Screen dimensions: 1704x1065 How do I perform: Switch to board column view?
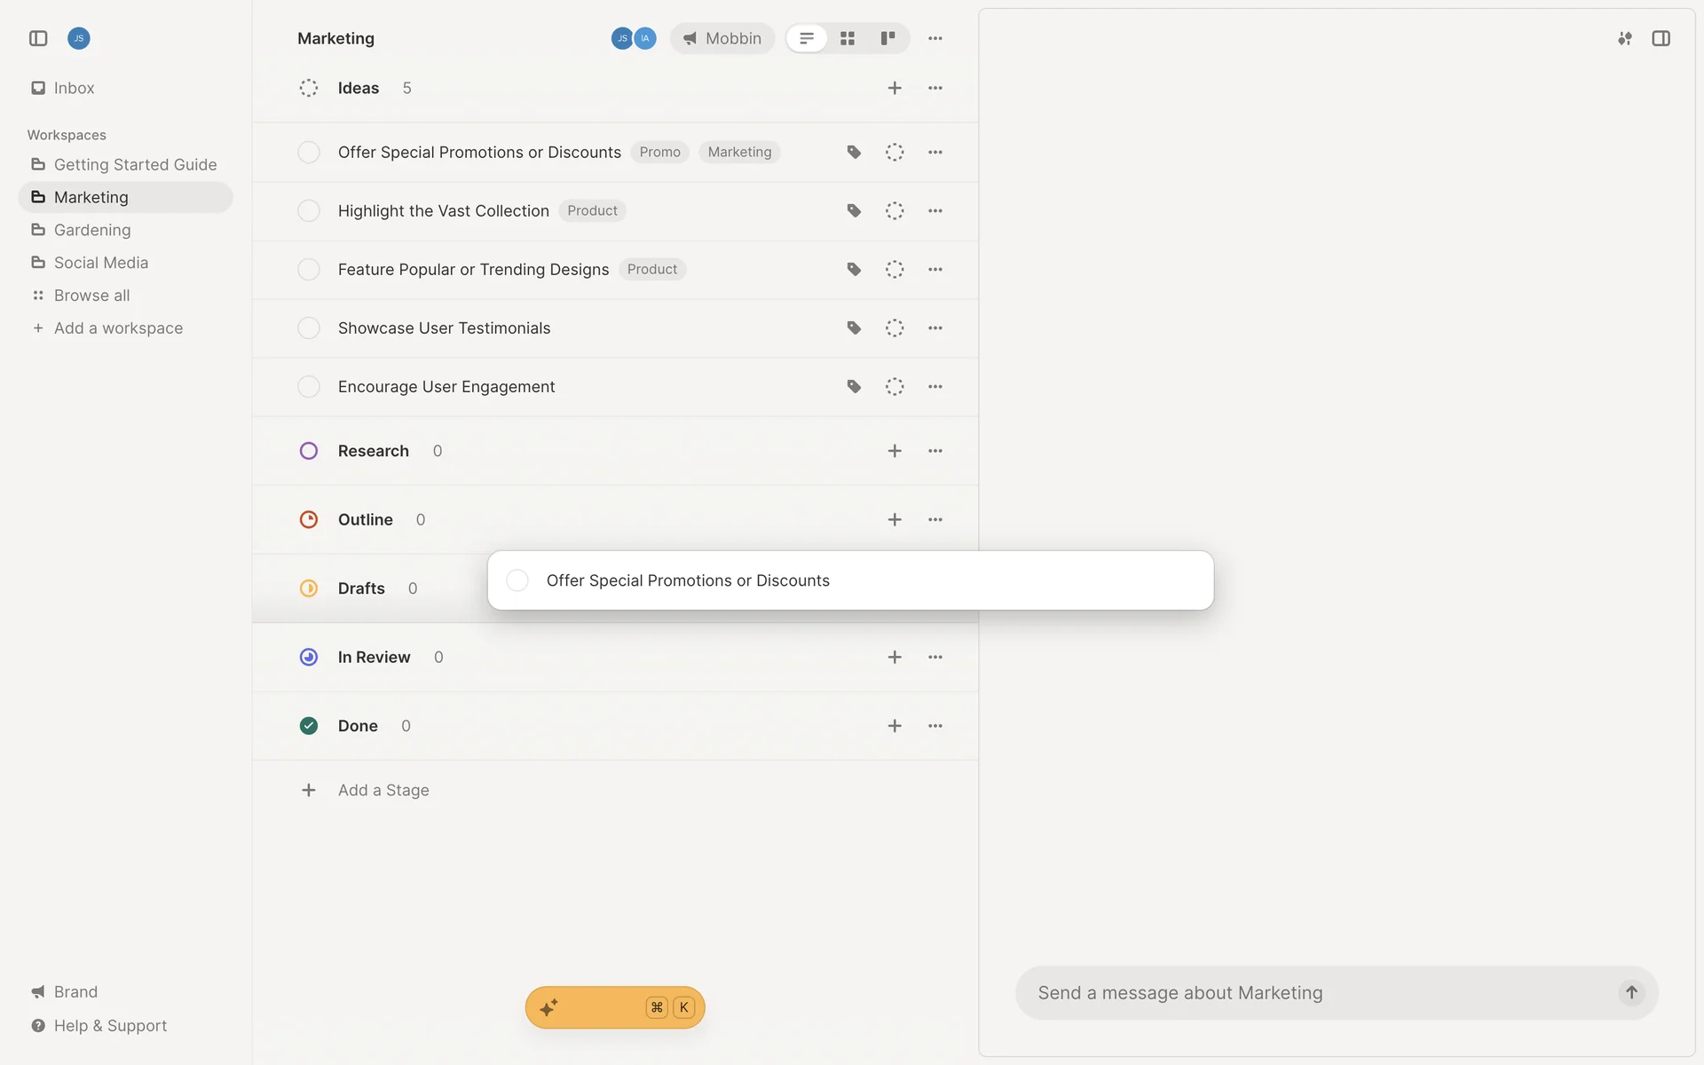coord(887,38)
